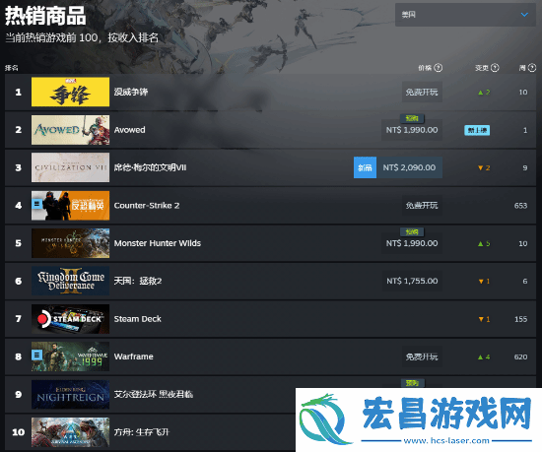Click the rank column header label

point(12,68)
